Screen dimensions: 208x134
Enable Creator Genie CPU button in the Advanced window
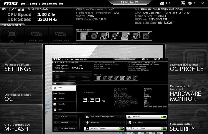coord(12,36)
